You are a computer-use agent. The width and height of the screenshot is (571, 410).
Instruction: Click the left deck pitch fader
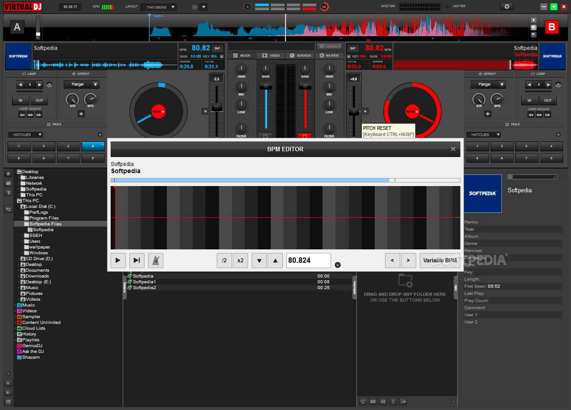pyautogui.click(x=217, y=107)
